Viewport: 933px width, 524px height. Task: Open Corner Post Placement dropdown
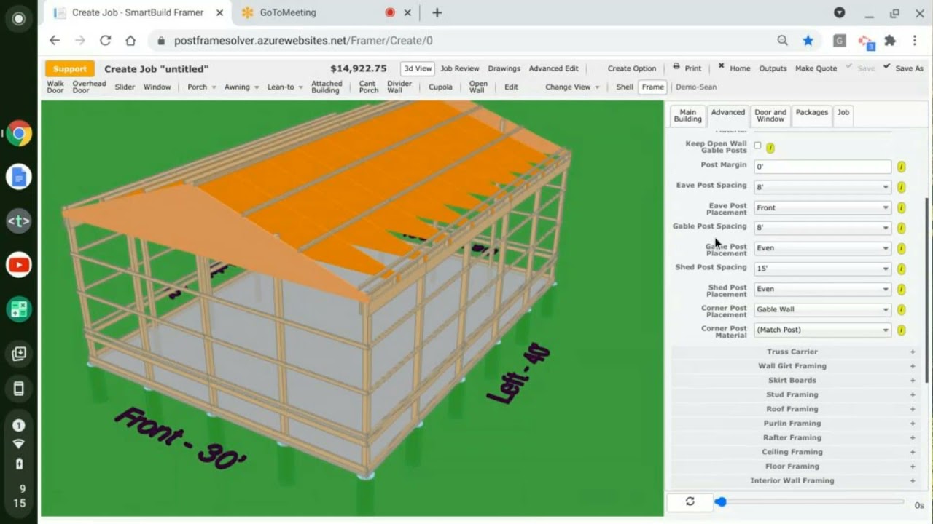click(822, 309)
